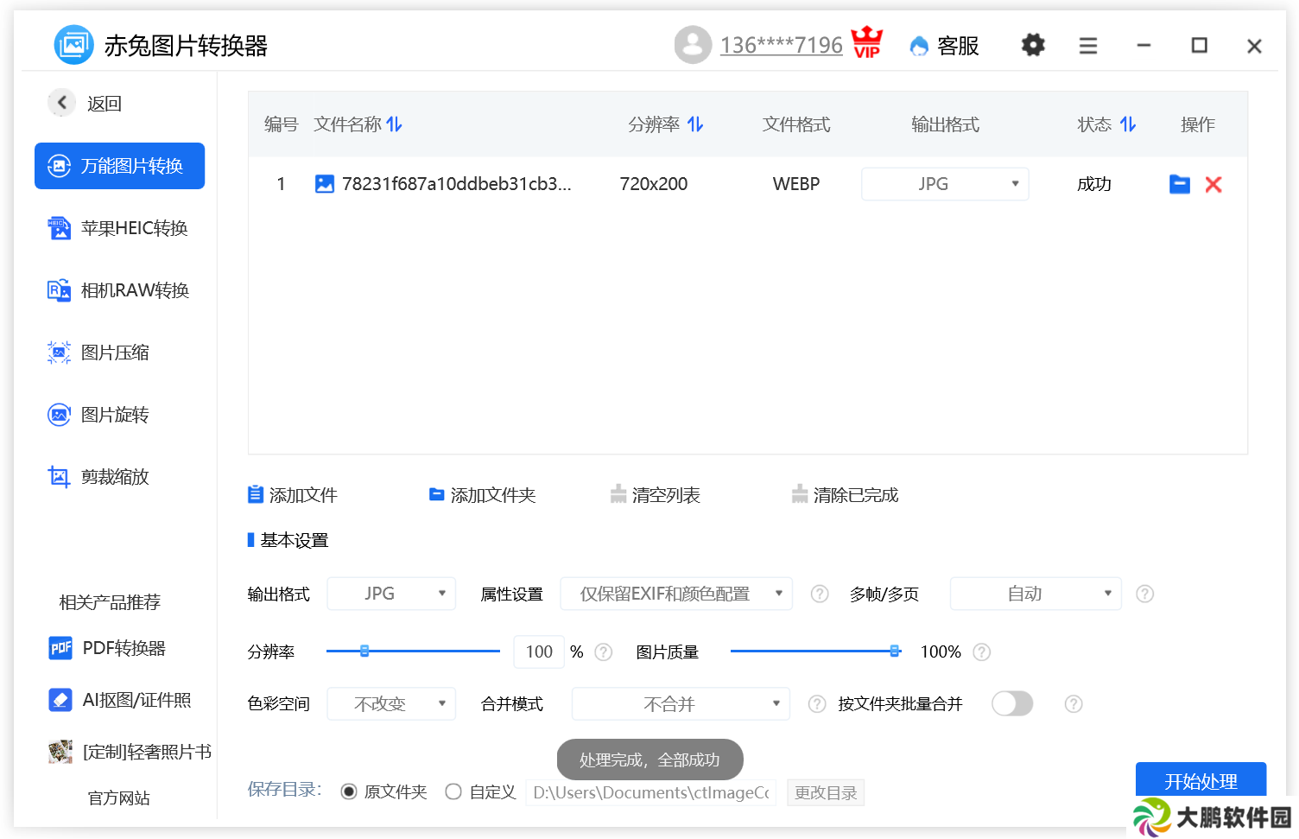
Task: Open 官方网站 link
Action: pos(119,798)
